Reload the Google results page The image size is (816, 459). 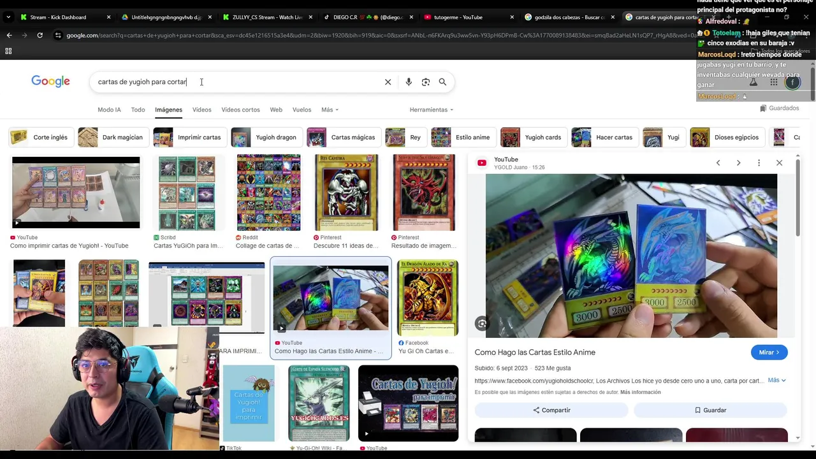(x=40, y=35)
